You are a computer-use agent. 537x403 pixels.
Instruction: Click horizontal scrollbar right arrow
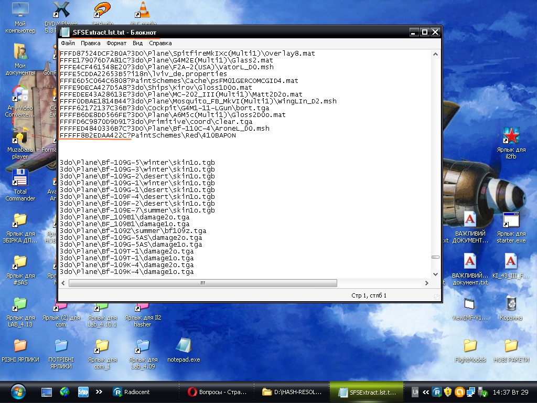tap(427, 283)
